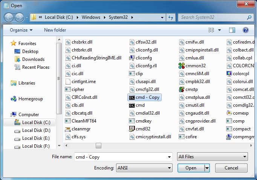Viewport: 257px width, 180px height.
Task: Select the compmgmt icon in file list
Action: pos(229,137)
